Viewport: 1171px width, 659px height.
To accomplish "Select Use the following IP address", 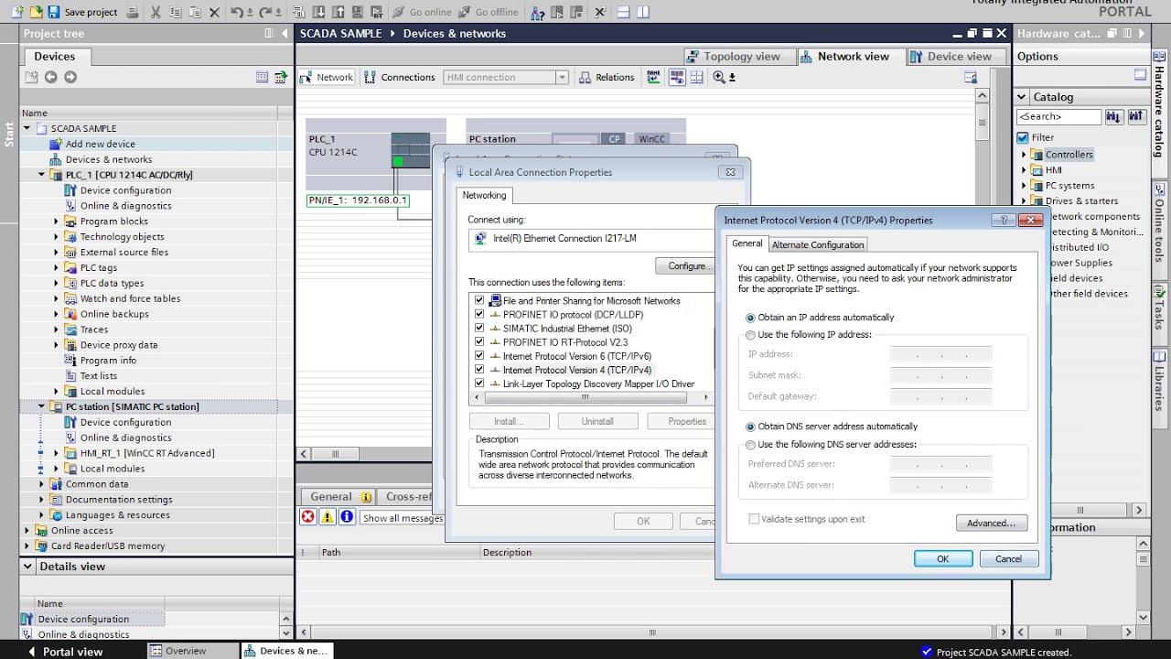I will (x=751, y=335).
